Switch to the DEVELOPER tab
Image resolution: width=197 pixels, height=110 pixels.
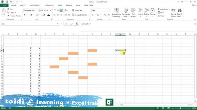click(x=88, y=5)
